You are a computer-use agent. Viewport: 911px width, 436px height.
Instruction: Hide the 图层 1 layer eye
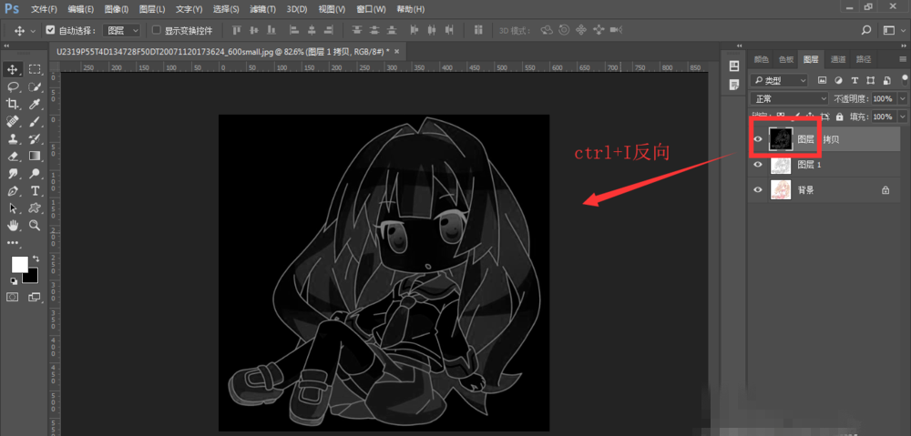tap(758, 165)
